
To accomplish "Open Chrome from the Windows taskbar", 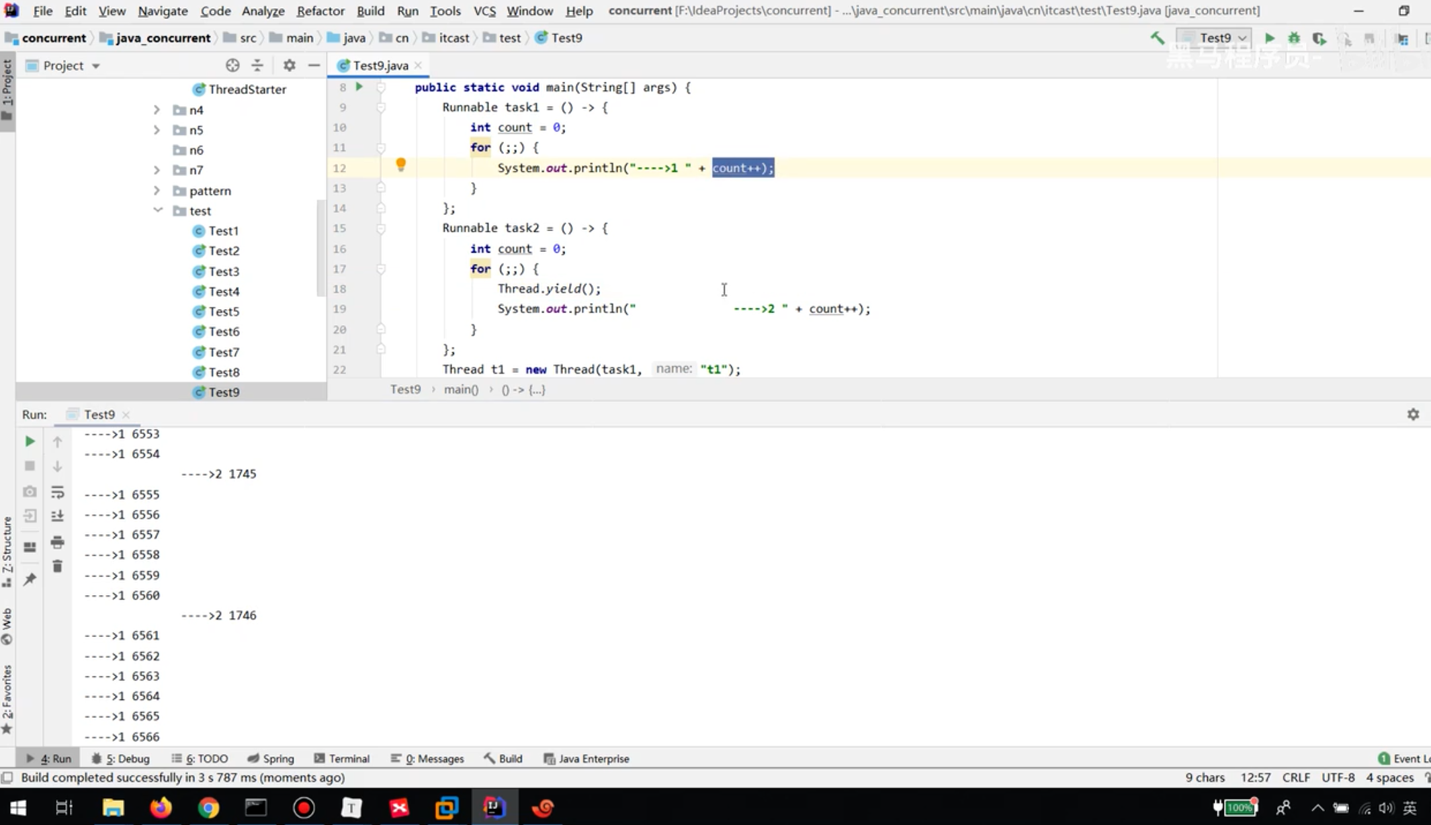I will [x=208, y=808].
